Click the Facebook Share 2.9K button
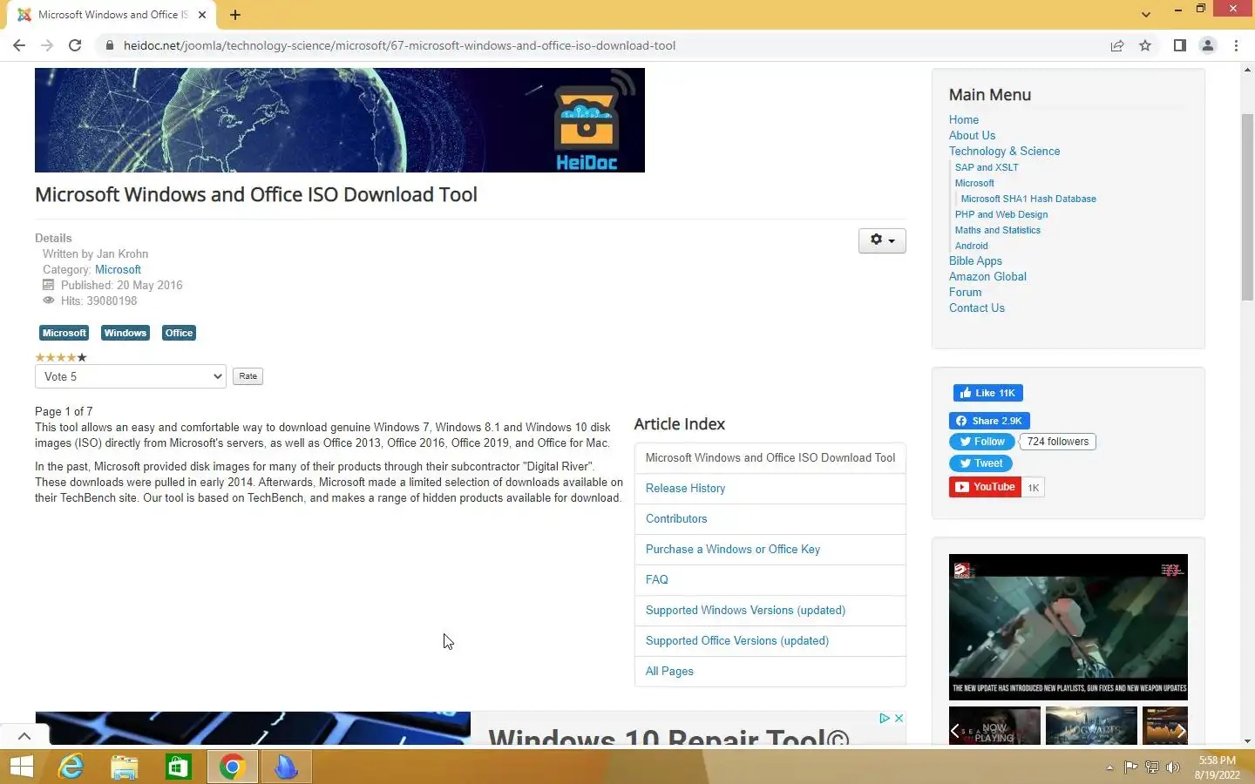Image resolution: width=1255 pixels, height=784 pixels. point(989,421)
